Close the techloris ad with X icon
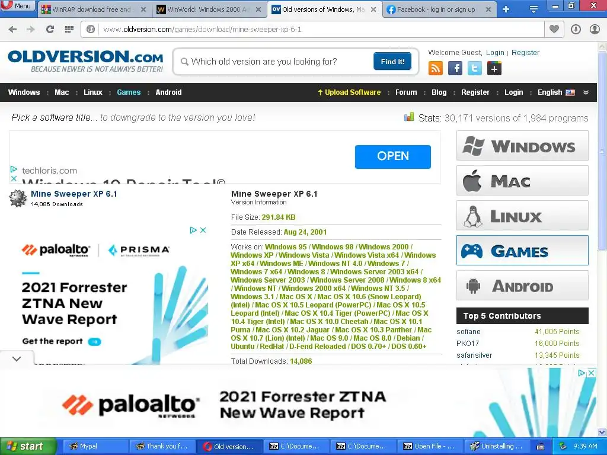Screen dimensions: 607x455 tap(14, 178)
